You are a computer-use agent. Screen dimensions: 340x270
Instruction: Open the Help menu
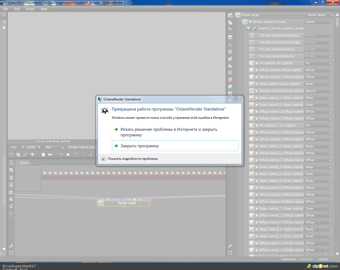pyautogui.click(x=44, y=9)
